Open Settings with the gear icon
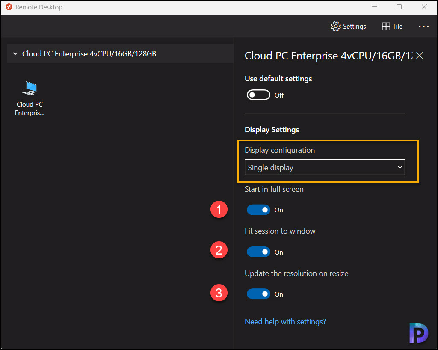Viewport: 438px width, 350px height. pyautogui.click(x=348, y=26)
